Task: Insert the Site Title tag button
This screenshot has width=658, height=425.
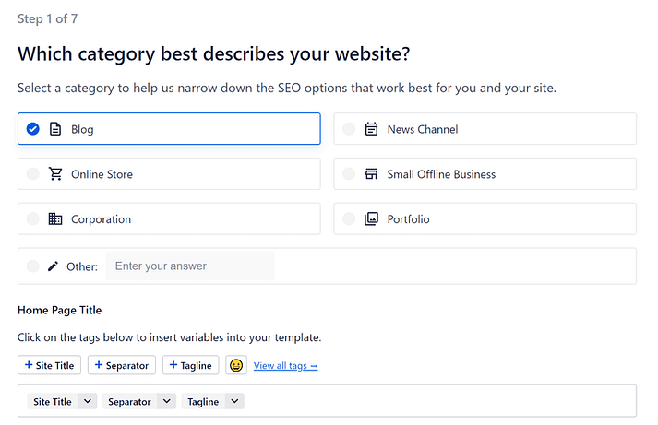Action: click(49, 365)
